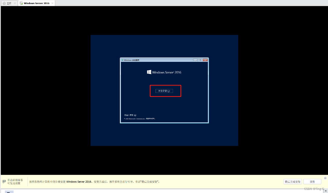
Task: Click the '单击虚拟屏幕 可发送按键' hint text
Action: click(15, 182)
